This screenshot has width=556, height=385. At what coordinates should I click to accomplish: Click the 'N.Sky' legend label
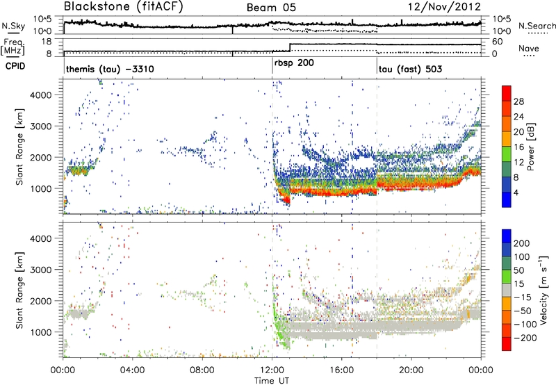coord(13,26)
